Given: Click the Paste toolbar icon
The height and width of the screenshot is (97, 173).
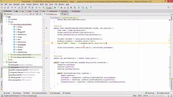Looking at the screenshot, I should [25, 8].
